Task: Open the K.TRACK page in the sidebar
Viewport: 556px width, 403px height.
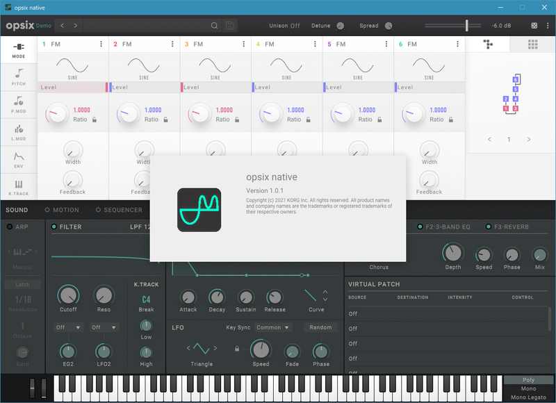Action: pos(19,187)
